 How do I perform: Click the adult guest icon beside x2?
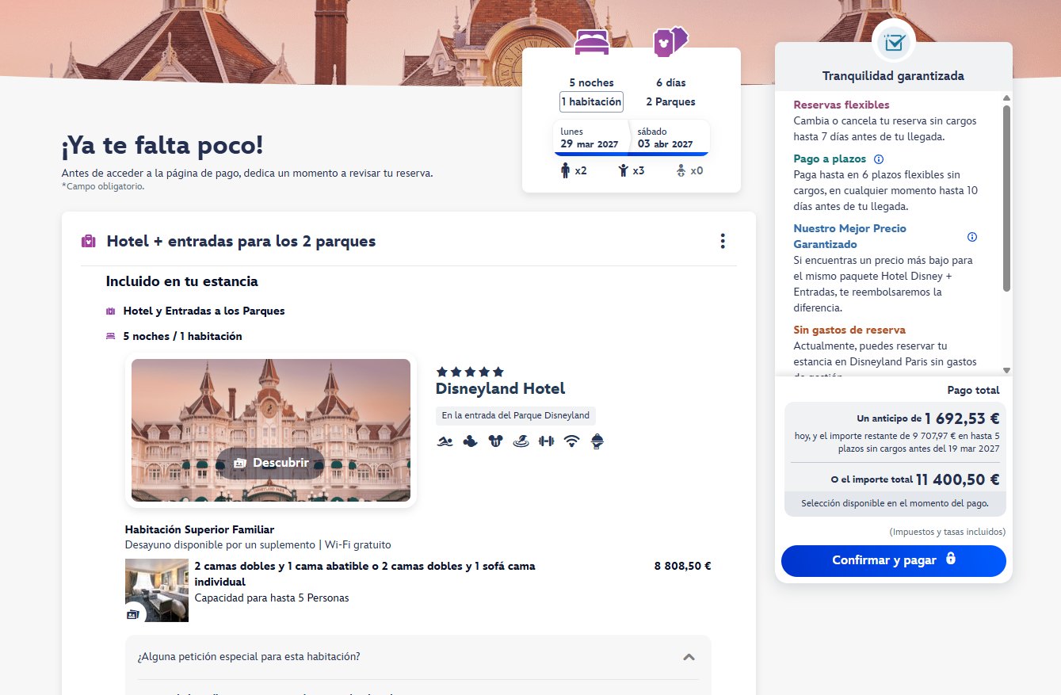565,170
